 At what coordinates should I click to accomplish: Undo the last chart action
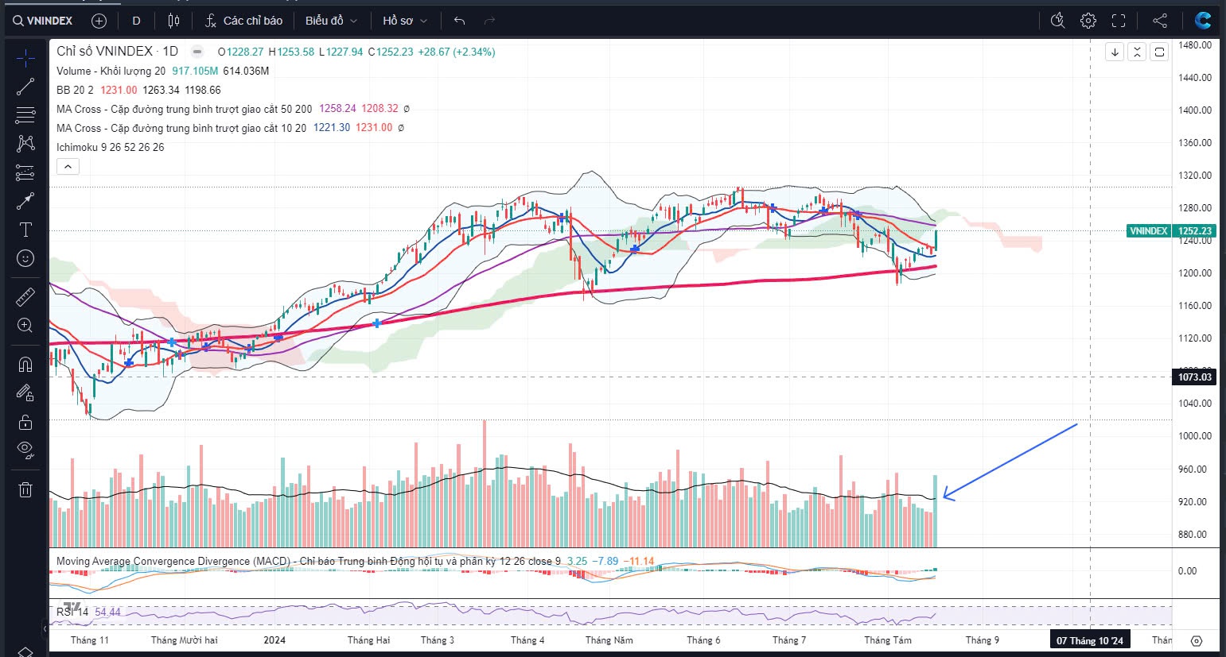tap(459, 21)
